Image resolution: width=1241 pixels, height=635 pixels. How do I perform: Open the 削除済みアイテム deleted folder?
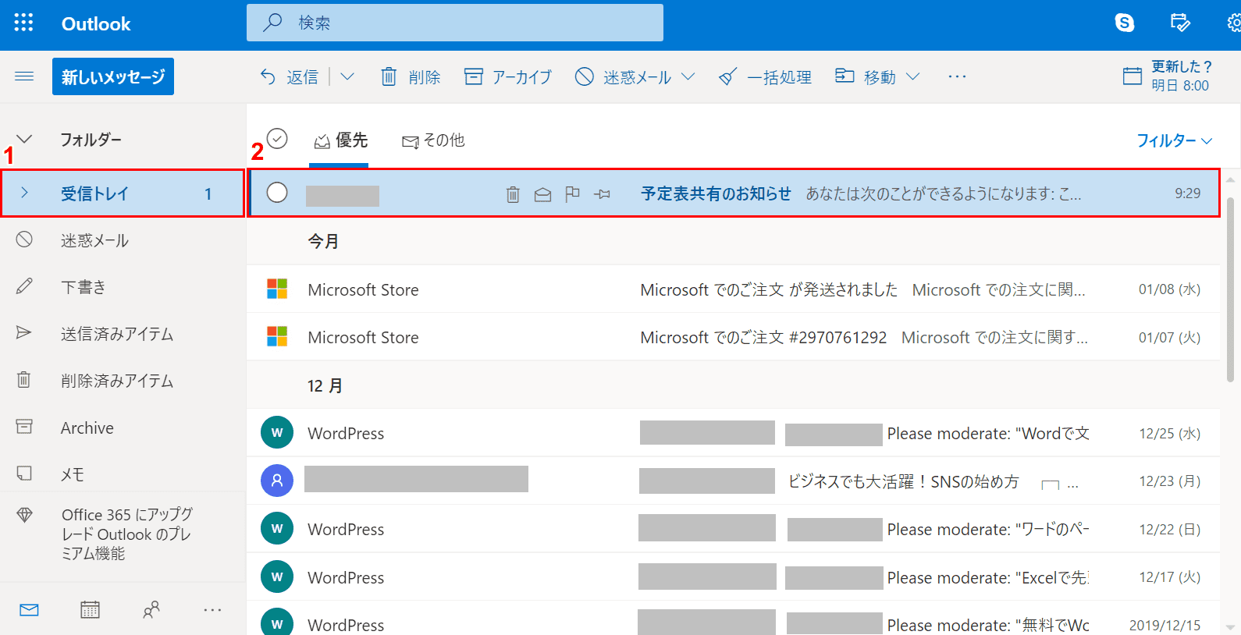123,381
